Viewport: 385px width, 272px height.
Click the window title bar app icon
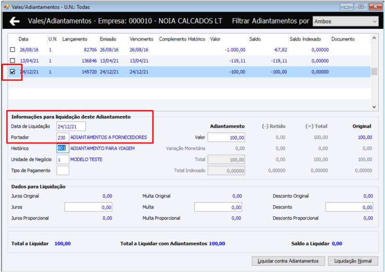[x=7, y=7]
